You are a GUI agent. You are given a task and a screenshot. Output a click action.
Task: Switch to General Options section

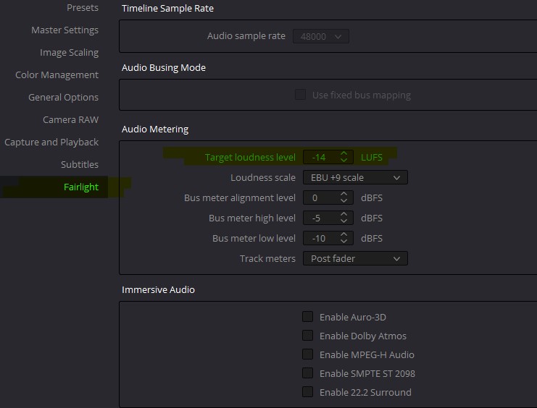point(63,98)
